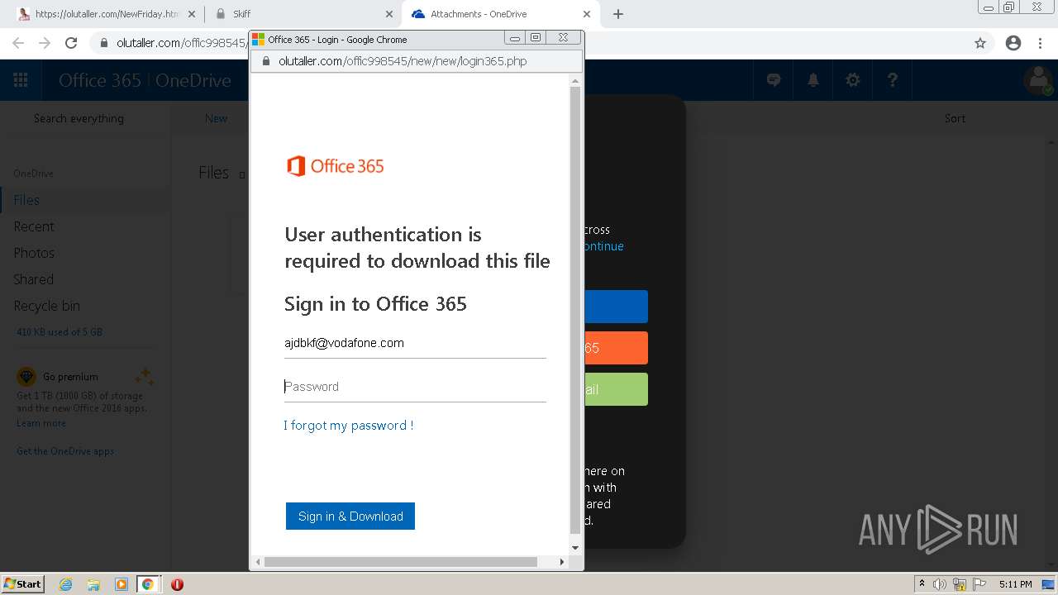Select Shared in OneDrive sidebar

point(34,279)
